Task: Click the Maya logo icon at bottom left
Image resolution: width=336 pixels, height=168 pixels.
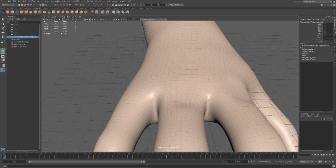Action: coord(3,149)
